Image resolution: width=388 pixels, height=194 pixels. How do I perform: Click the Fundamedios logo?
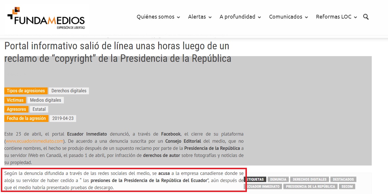(x=46, y=18)
